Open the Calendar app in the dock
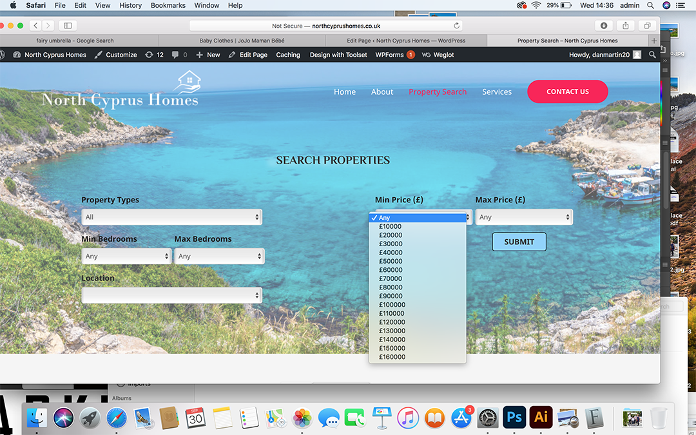 point(195,418)
